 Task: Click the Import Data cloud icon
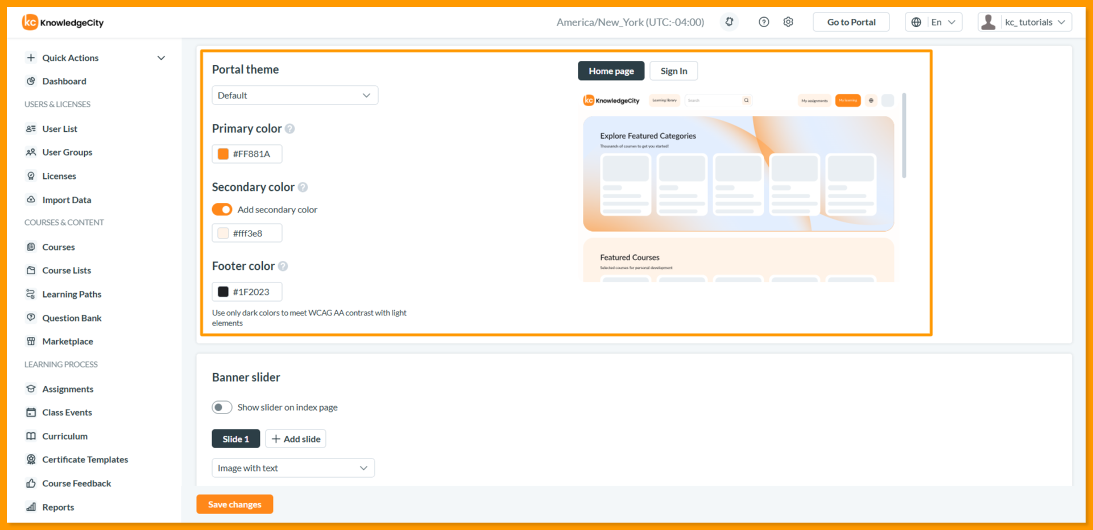(x=31, y=199)
